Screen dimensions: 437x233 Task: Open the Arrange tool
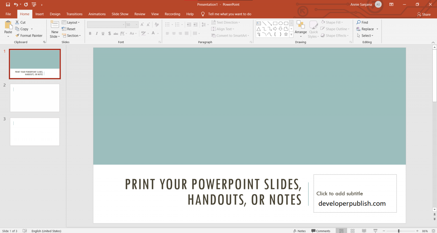coord(301,29)
